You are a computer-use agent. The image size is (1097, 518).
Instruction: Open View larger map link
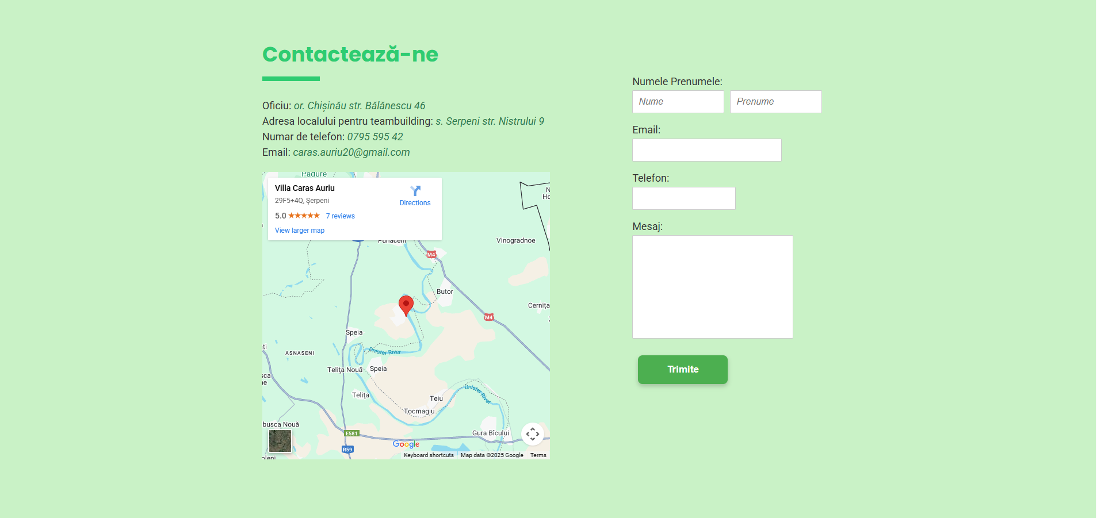point(300,231)
